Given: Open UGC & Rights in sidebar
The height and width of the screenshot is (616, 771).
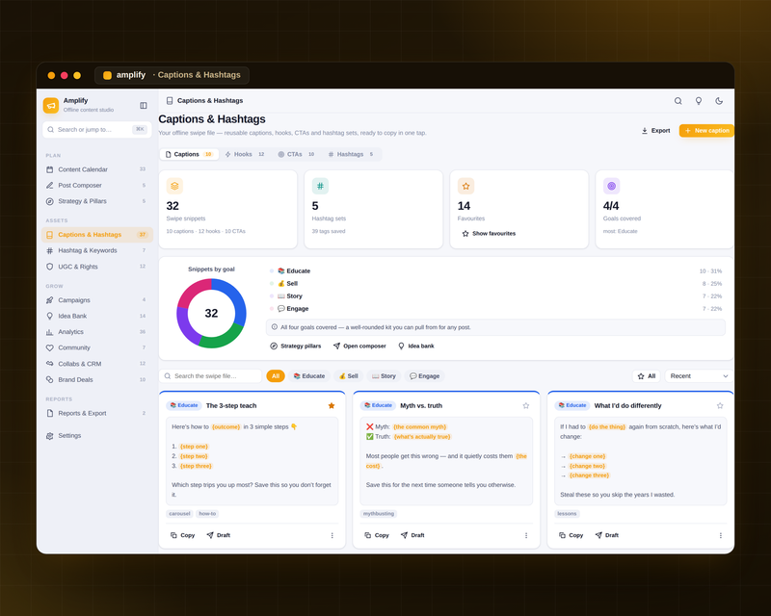Looking at the screenshot, I should (97, 267).
